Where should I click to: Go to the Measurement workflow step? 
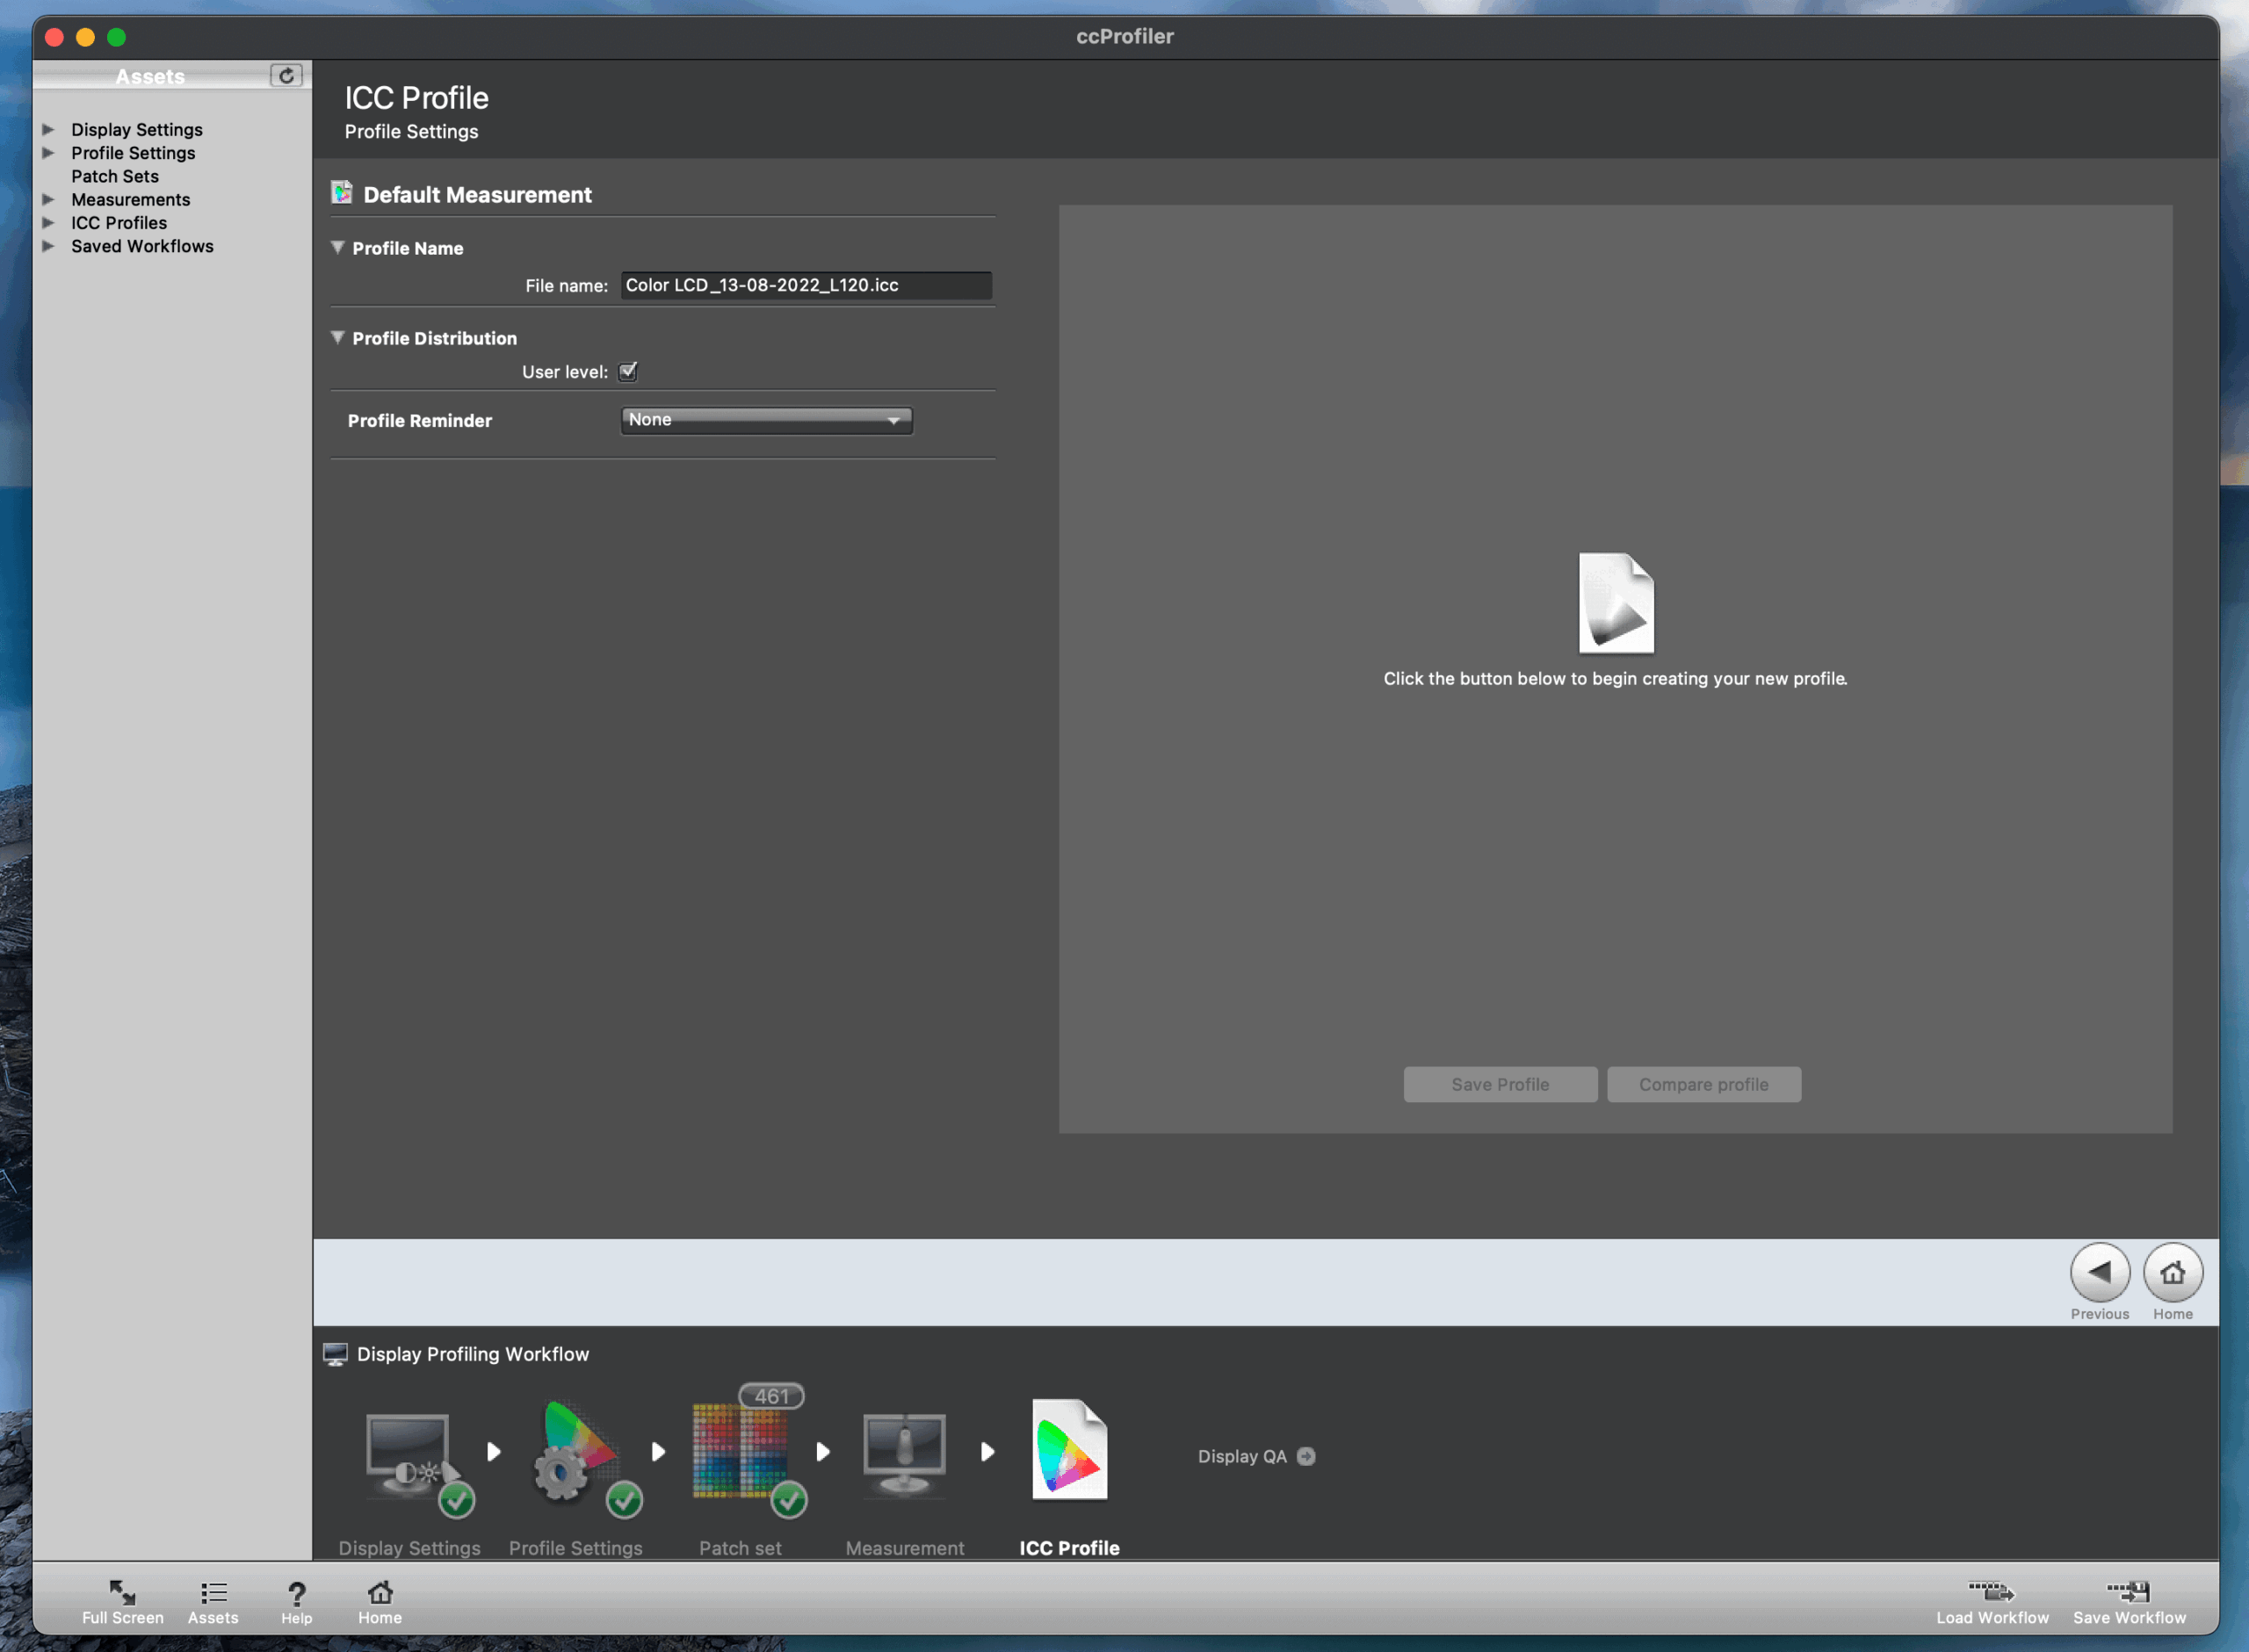(904, 1455)
